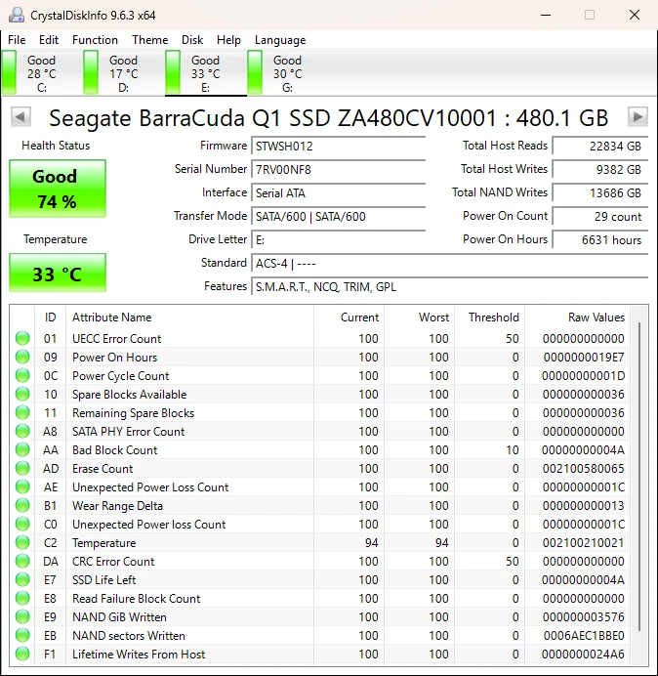Click the Firmware field STWSH012
658x676 pixels.
pyautogui.click(x=338, y=146)
